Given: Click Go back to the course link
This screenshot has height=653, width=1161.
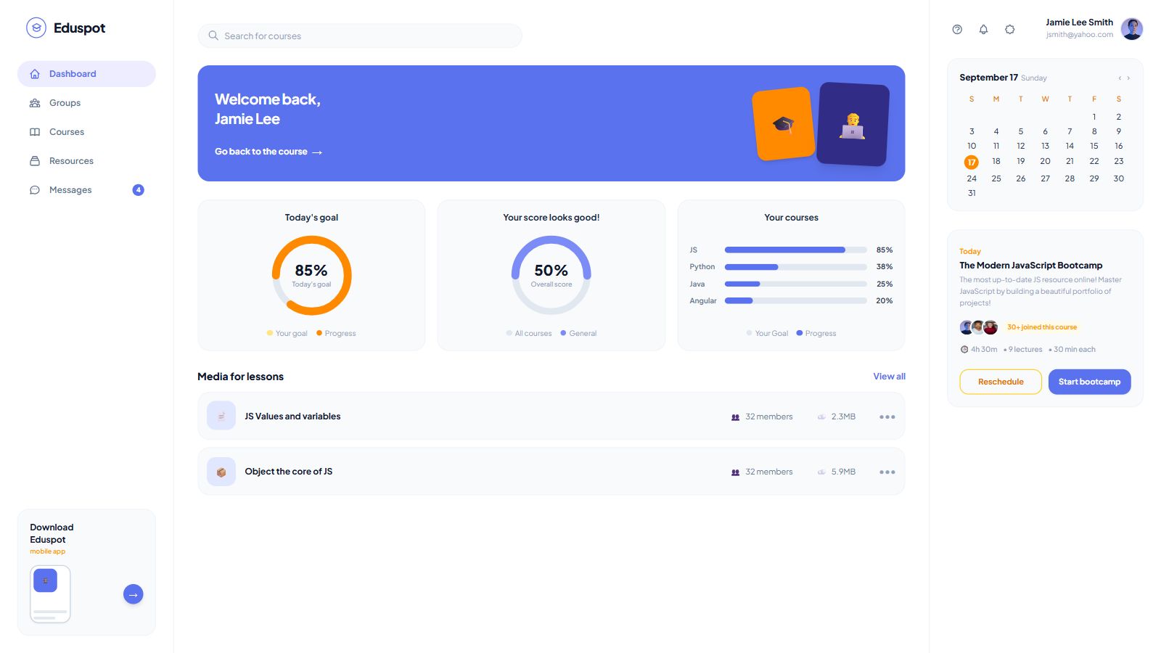Looking at the screenshot, I should click(268, 152).
